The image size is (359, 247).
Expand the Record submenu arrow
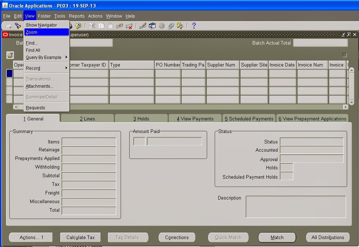(x=66, y=68)
